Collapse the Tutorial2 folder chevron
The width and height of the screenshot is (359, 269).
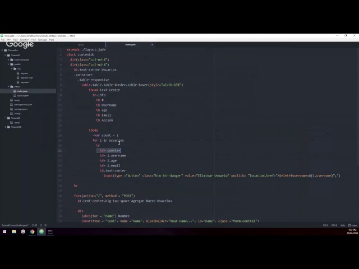click(6, 118)
